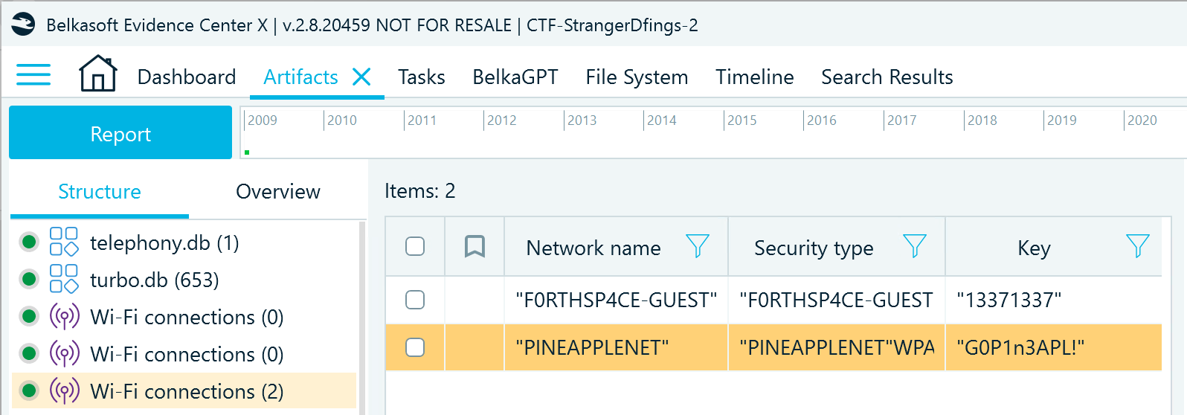Tick the PINEAPPLENET row checkbox
This screenshot has width=1187, height=415.
pyautogui.click(x=415, y=347)
